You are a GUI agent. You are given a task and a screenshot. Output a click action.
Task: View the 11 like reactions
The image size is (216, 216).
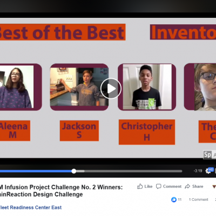(x=176, y=199)
